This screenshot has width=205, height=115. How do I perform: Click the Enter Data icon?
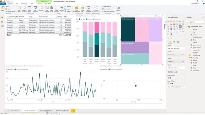tap(29, 9)
